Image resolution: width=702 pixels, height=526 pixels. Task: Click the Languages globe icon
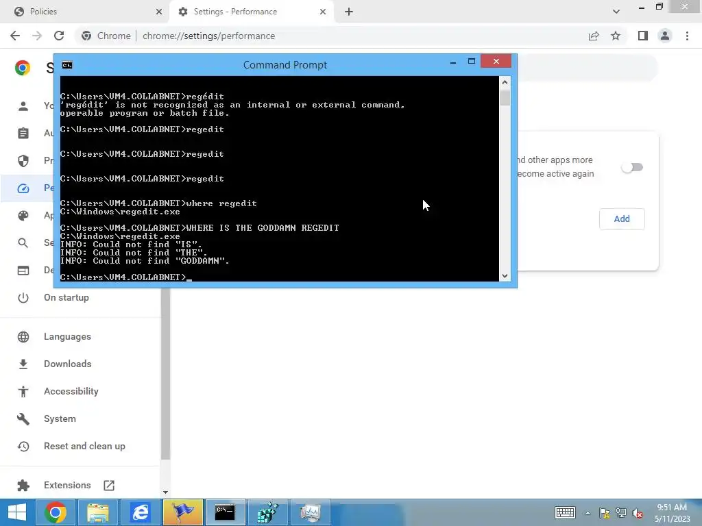(23, 336)
